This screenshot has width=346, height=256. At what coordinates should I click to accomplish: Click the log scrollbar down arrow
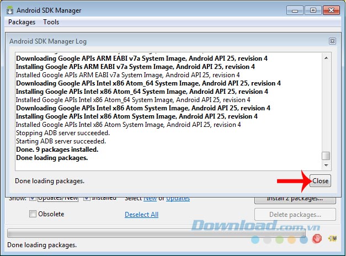326,165
